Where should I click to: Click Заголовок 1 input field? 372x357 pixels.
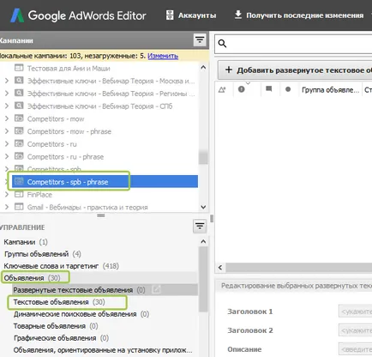355,312
